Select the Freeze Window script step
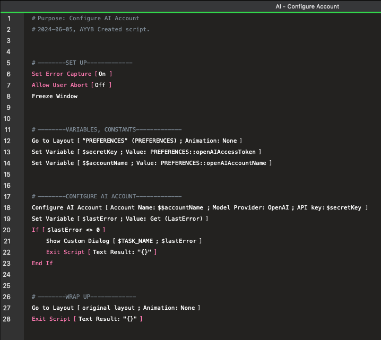381x340 pixels. [x=55, y=96]
